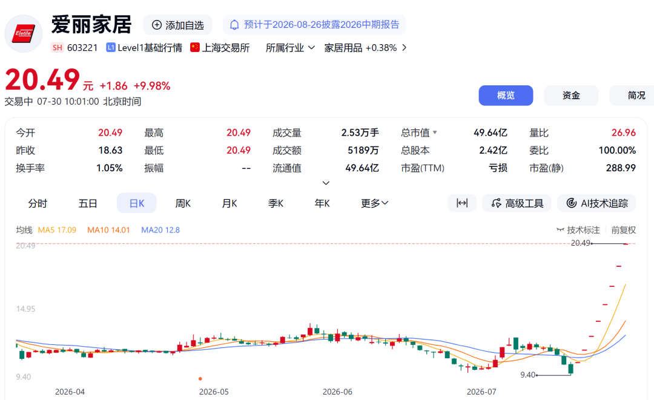This screenshot has height=400, width=654.
Task: Open the 前复权 adjustment selector
Action: pos(624,230)
